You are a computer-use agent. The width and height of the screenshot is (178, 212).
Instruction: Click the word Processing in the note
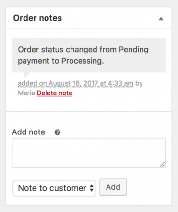tap(82, 61)
